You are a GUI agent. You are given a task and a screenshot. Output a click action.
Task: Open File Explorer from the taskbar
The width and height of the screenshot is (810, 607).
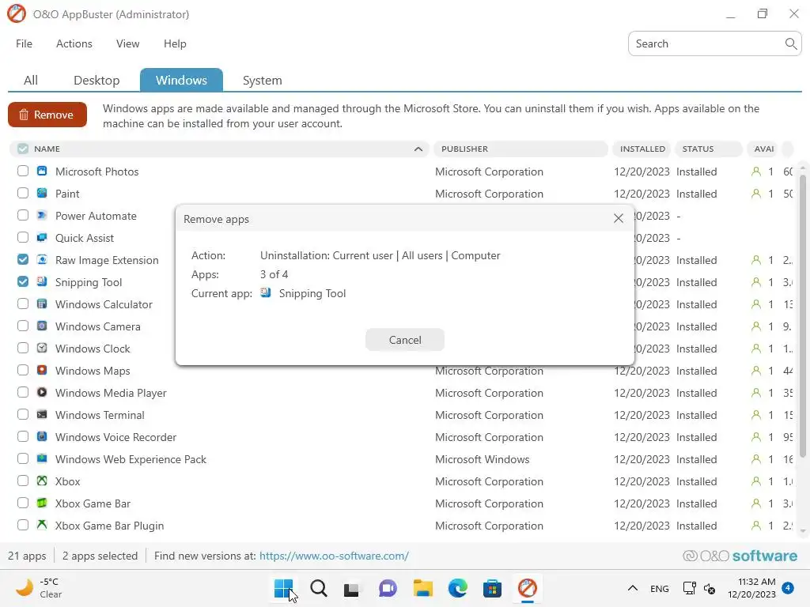click(423, 588)
